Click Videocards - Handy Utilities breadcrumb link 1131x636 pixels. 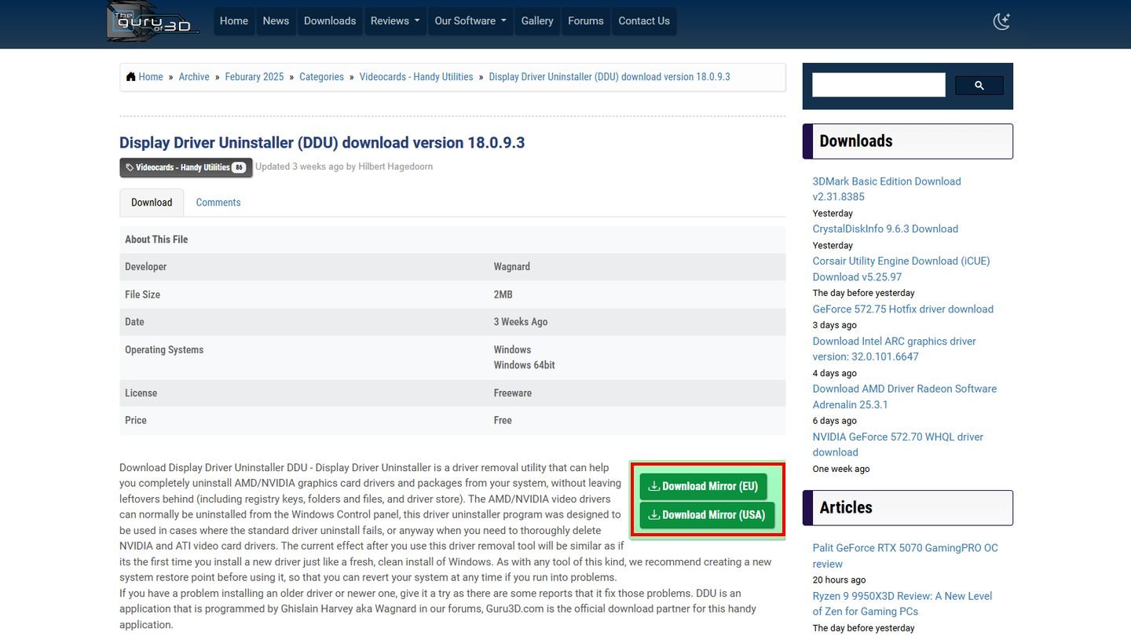click(x=416, y=77)
